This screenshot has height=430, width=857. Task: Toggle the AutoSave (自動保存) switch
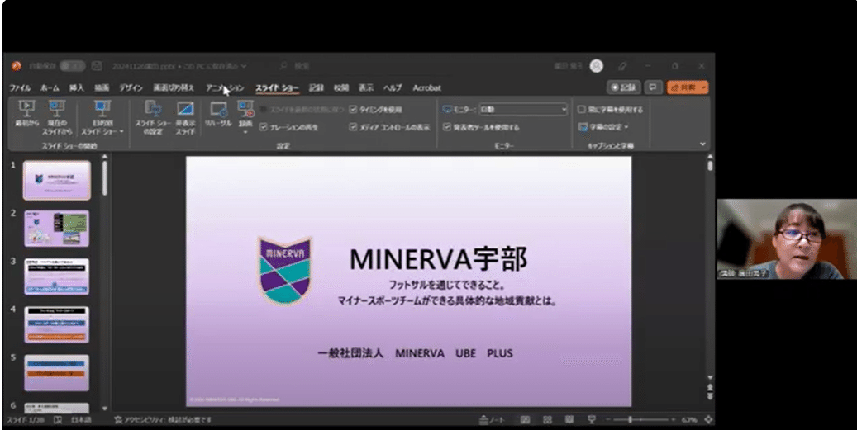[x=72, y=66]
